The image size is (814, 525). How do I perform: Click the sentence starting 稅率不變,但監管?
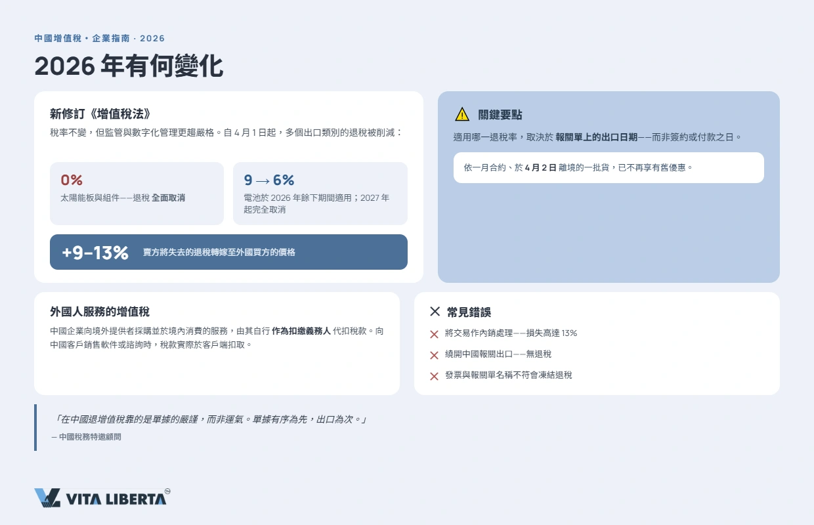(226, 133)
